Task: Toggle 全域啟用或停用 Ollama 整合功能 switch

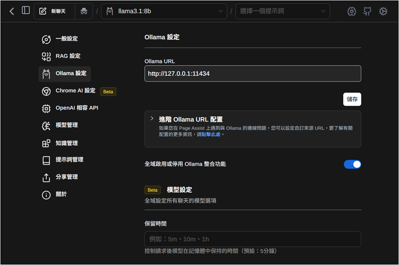Action: tap(352, 164)
